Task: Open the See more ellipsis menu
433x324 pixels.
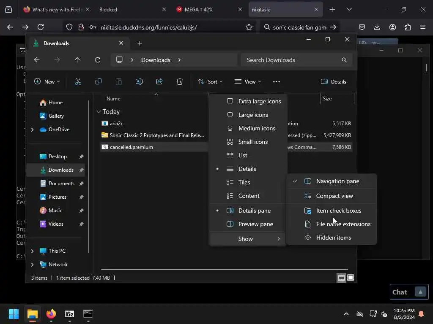Action: coord(277,81)
